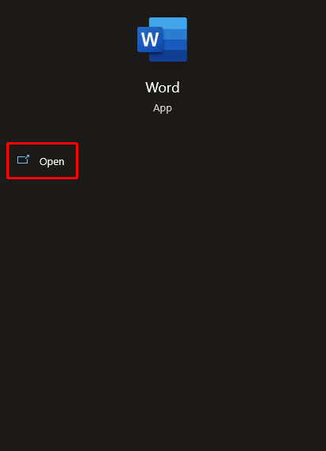Click the white W tile on the Word logo
The image size is (326, 451).
(x=150, y=39)
